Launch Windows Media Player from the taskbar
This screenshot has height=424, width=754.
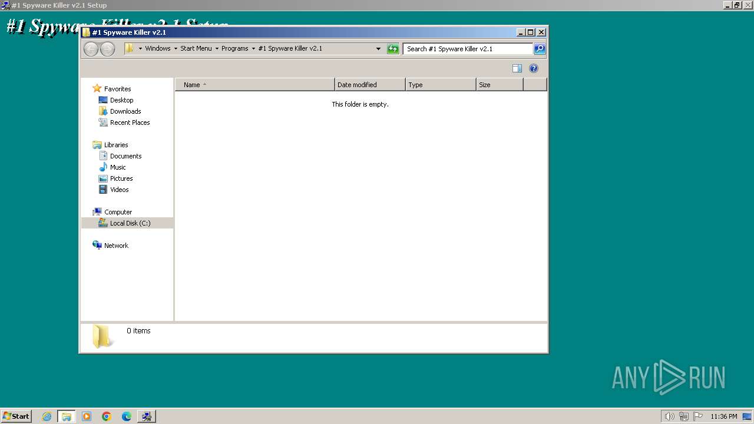click(87, 416)
